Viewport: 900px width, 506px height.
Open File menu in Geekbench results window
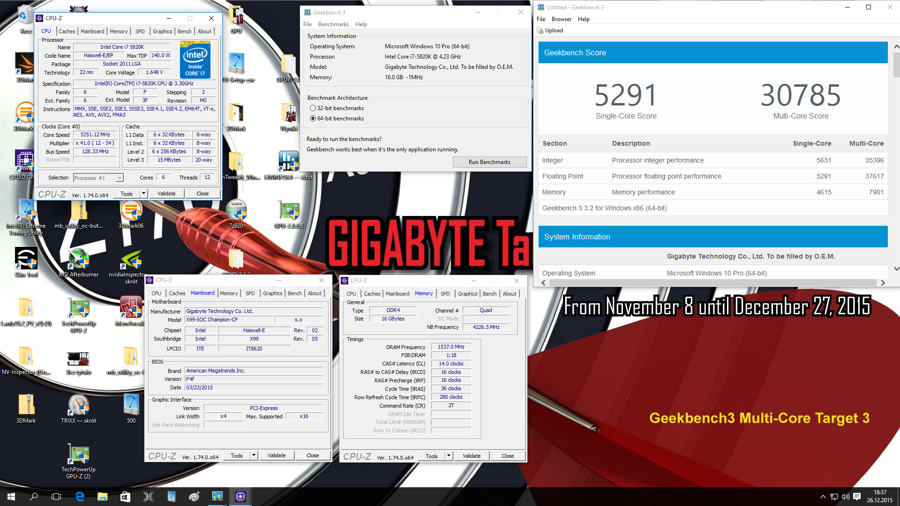pyautogui.click(x=541, y=19)
